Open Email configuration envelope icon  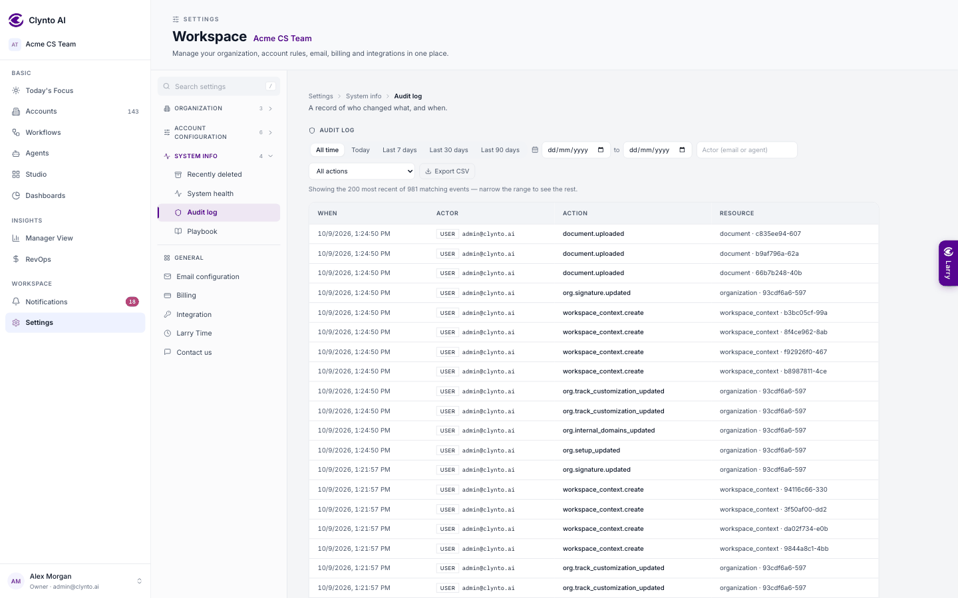pyautogui.click(x=168, y=276)
